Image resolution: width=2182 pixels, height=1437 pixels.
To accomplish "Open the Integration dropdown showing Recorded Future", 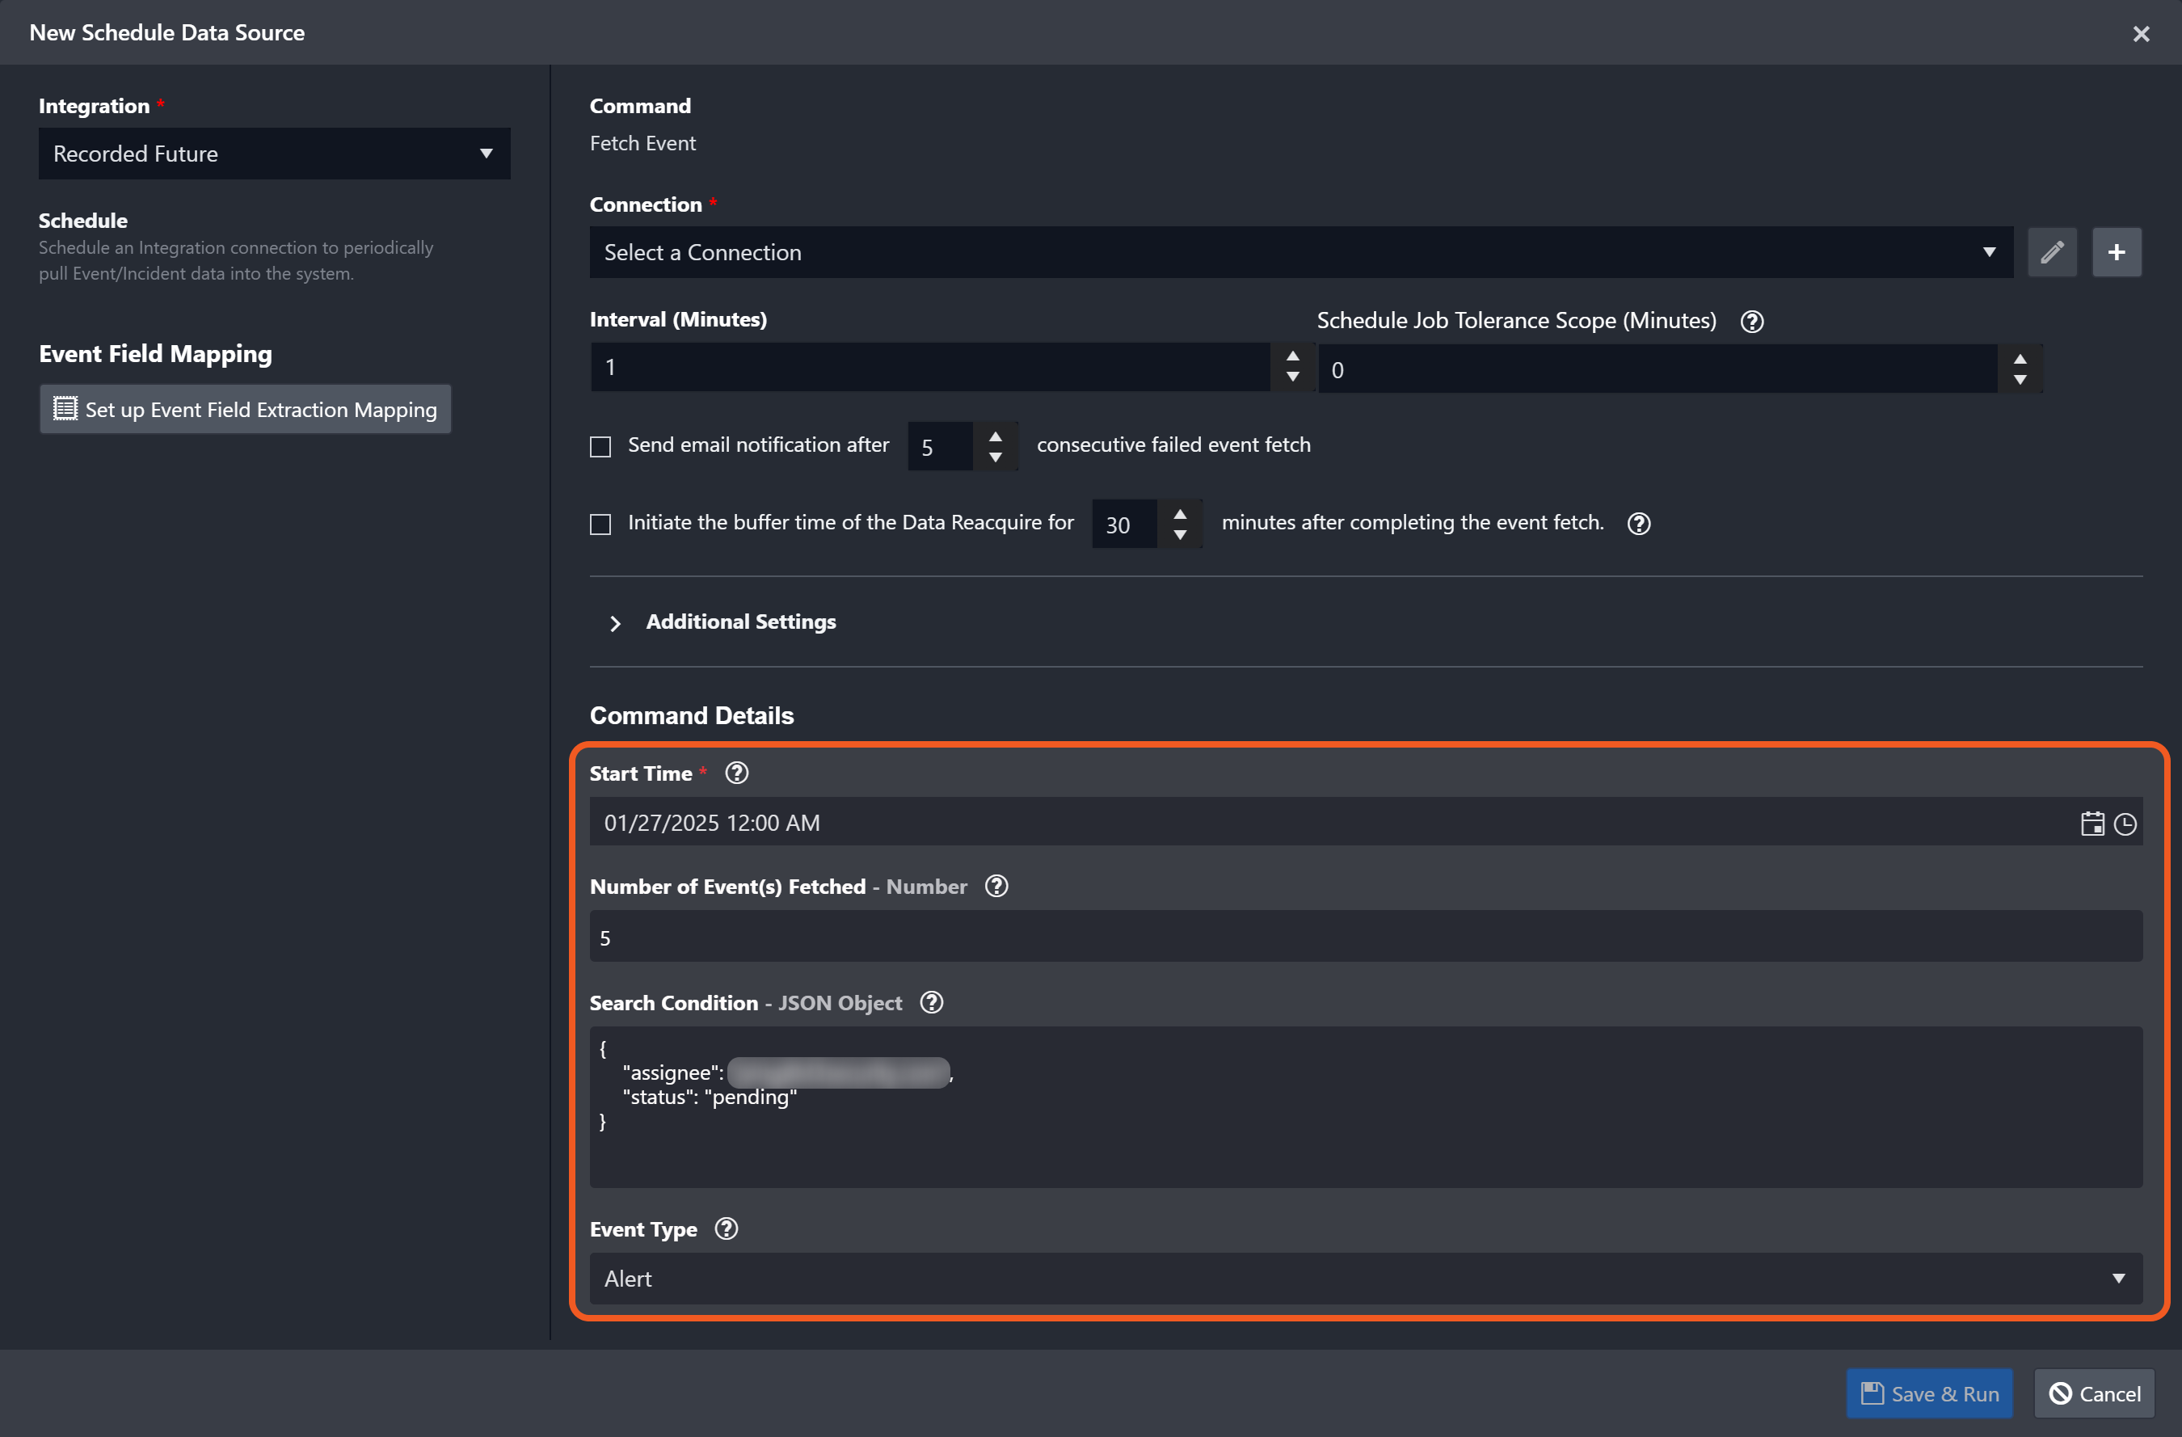I will click(273, 153).
